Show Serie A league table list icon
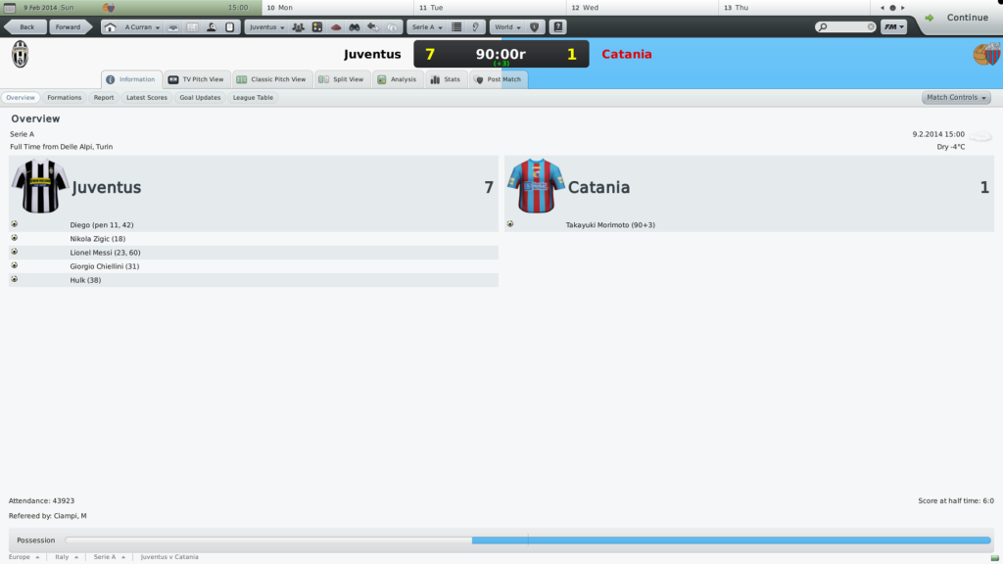Screen dimensions: 1003x564 [456, 27]
